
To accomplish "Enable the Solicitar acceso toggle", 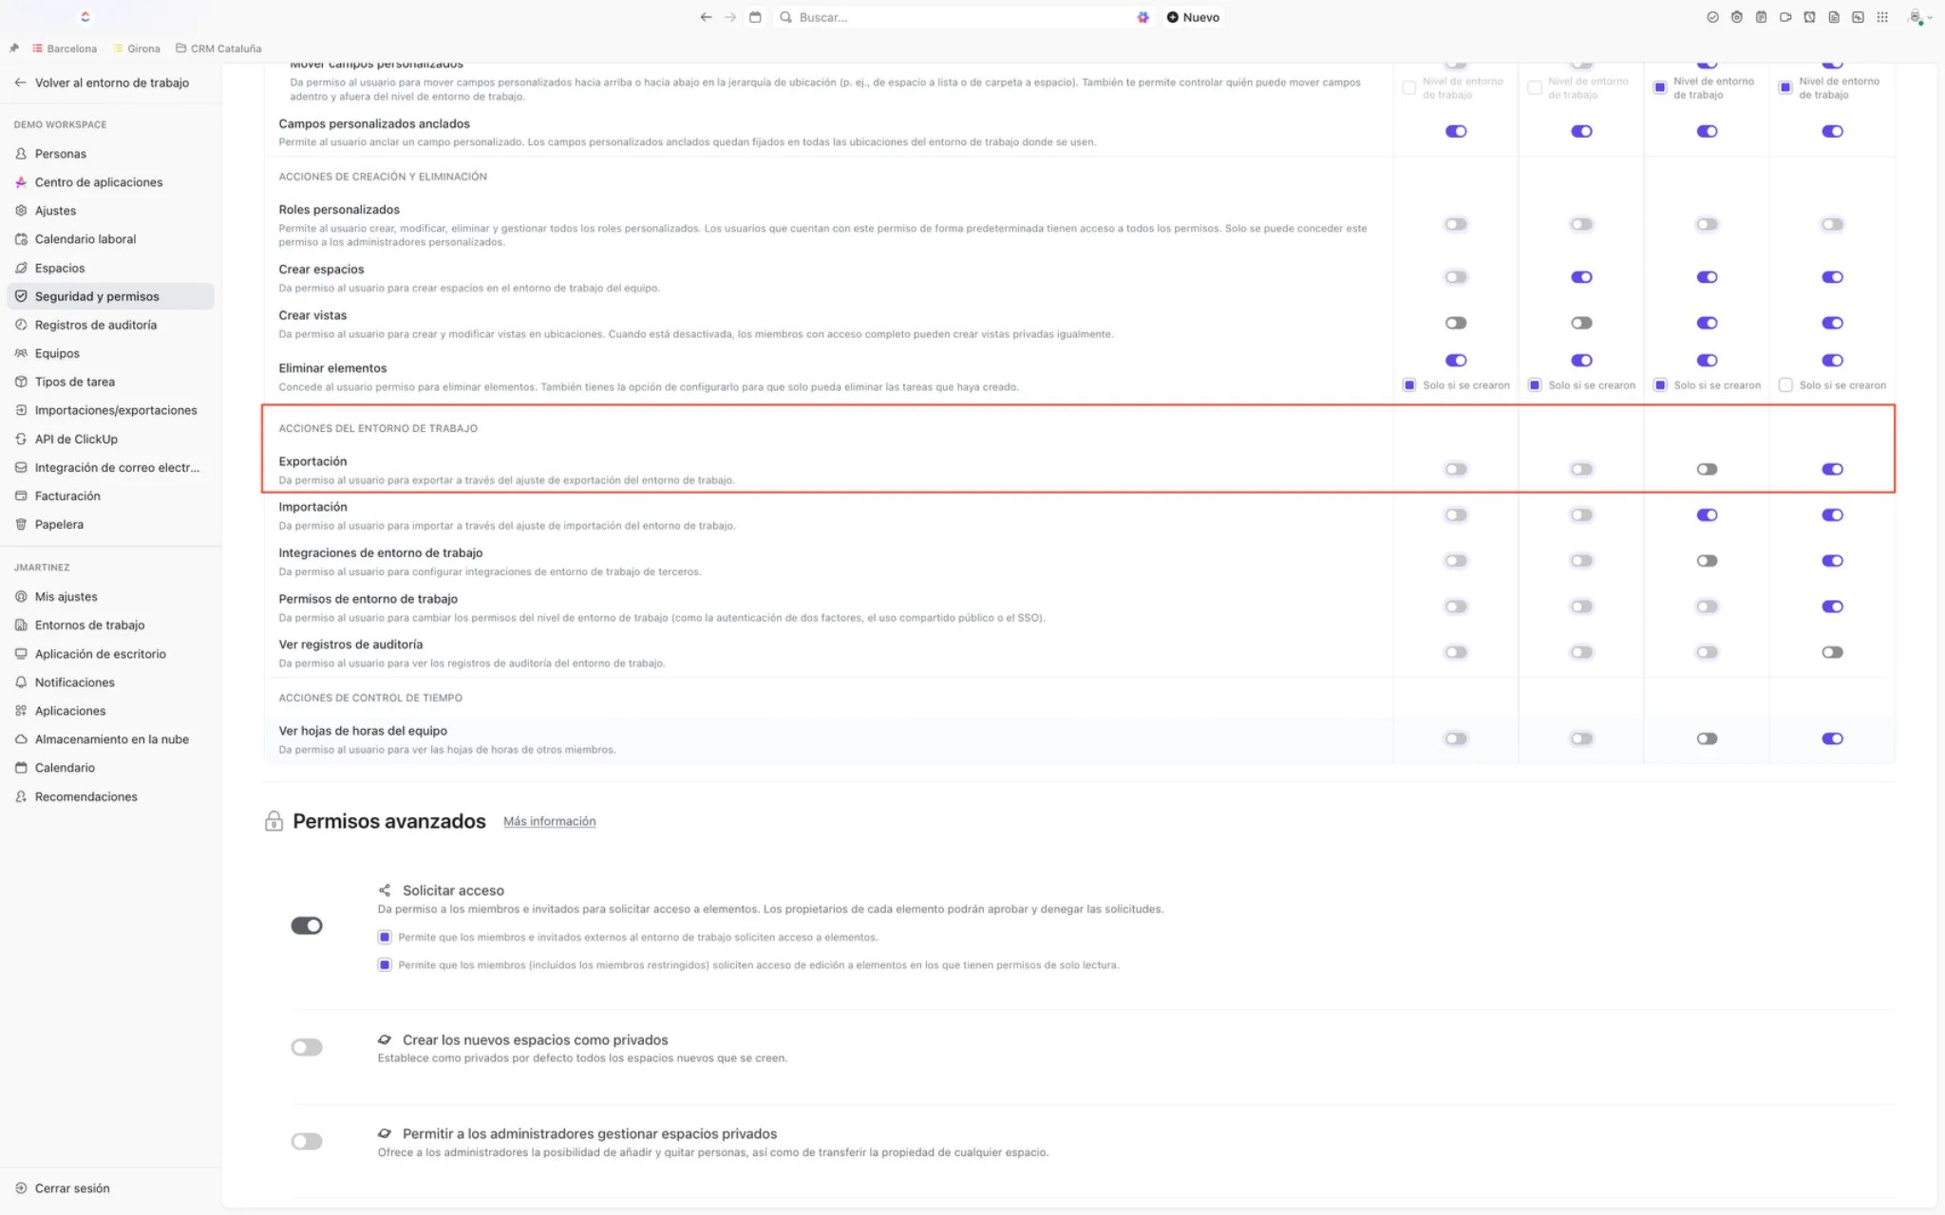I will (307, 925).
